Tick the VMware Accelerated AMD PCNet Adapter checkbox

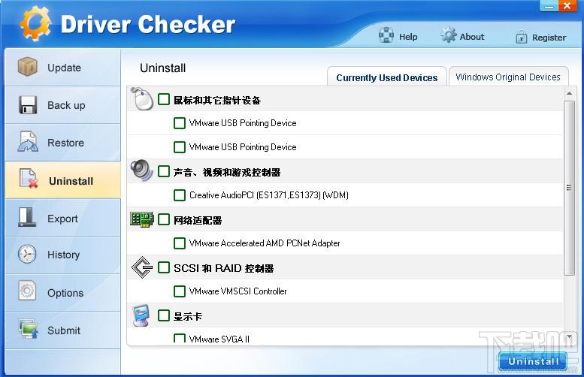click(x=180, y=243)
